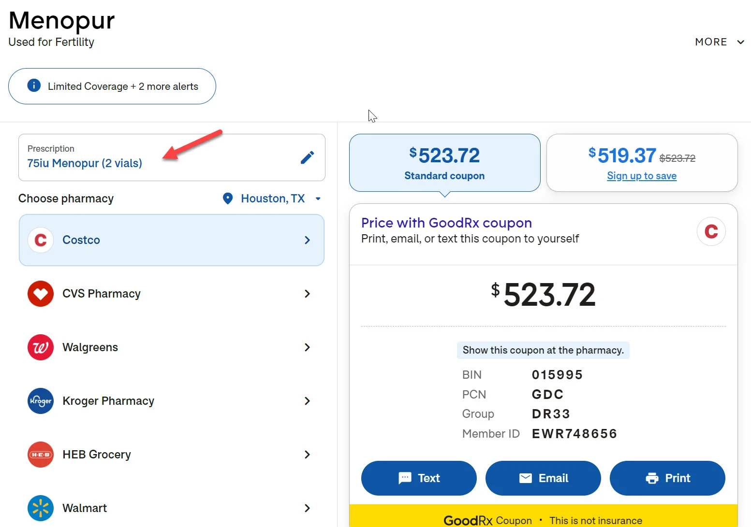This screenshot has height=527, width=751.
Task: Open the CVS Pharmacy row chevron
Action: [x=307, y=294]
